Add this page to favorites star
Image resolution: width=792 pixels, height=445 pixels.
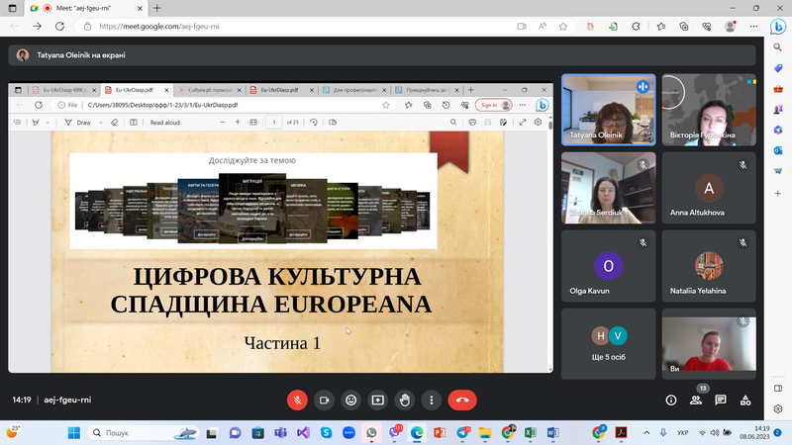(x=562, y=27)
